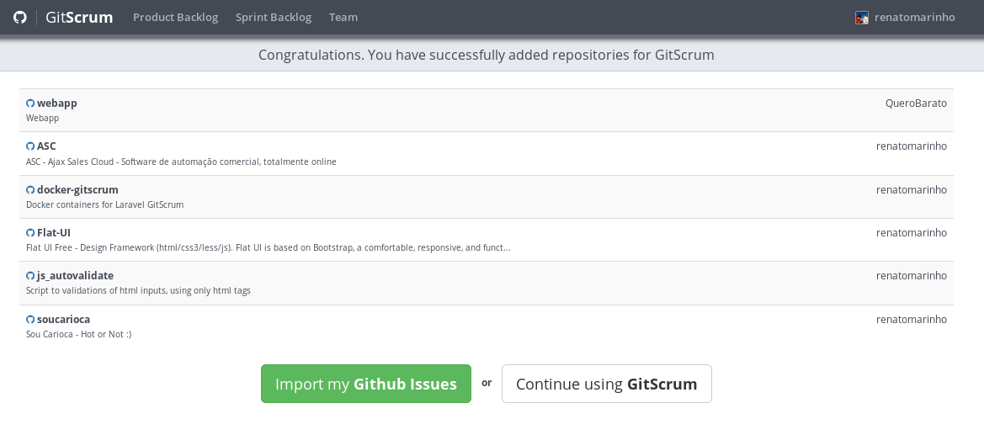Viewport: 984px width, 435px height.
Task: Click the GitScrum brand name
Action: [x=79, y=17]
